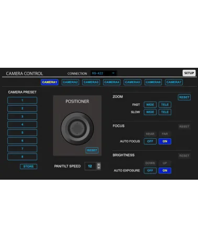Screen dimensions: 198x248
Task: Switch to the CAMERA5 tab
Action: point(133,82)
